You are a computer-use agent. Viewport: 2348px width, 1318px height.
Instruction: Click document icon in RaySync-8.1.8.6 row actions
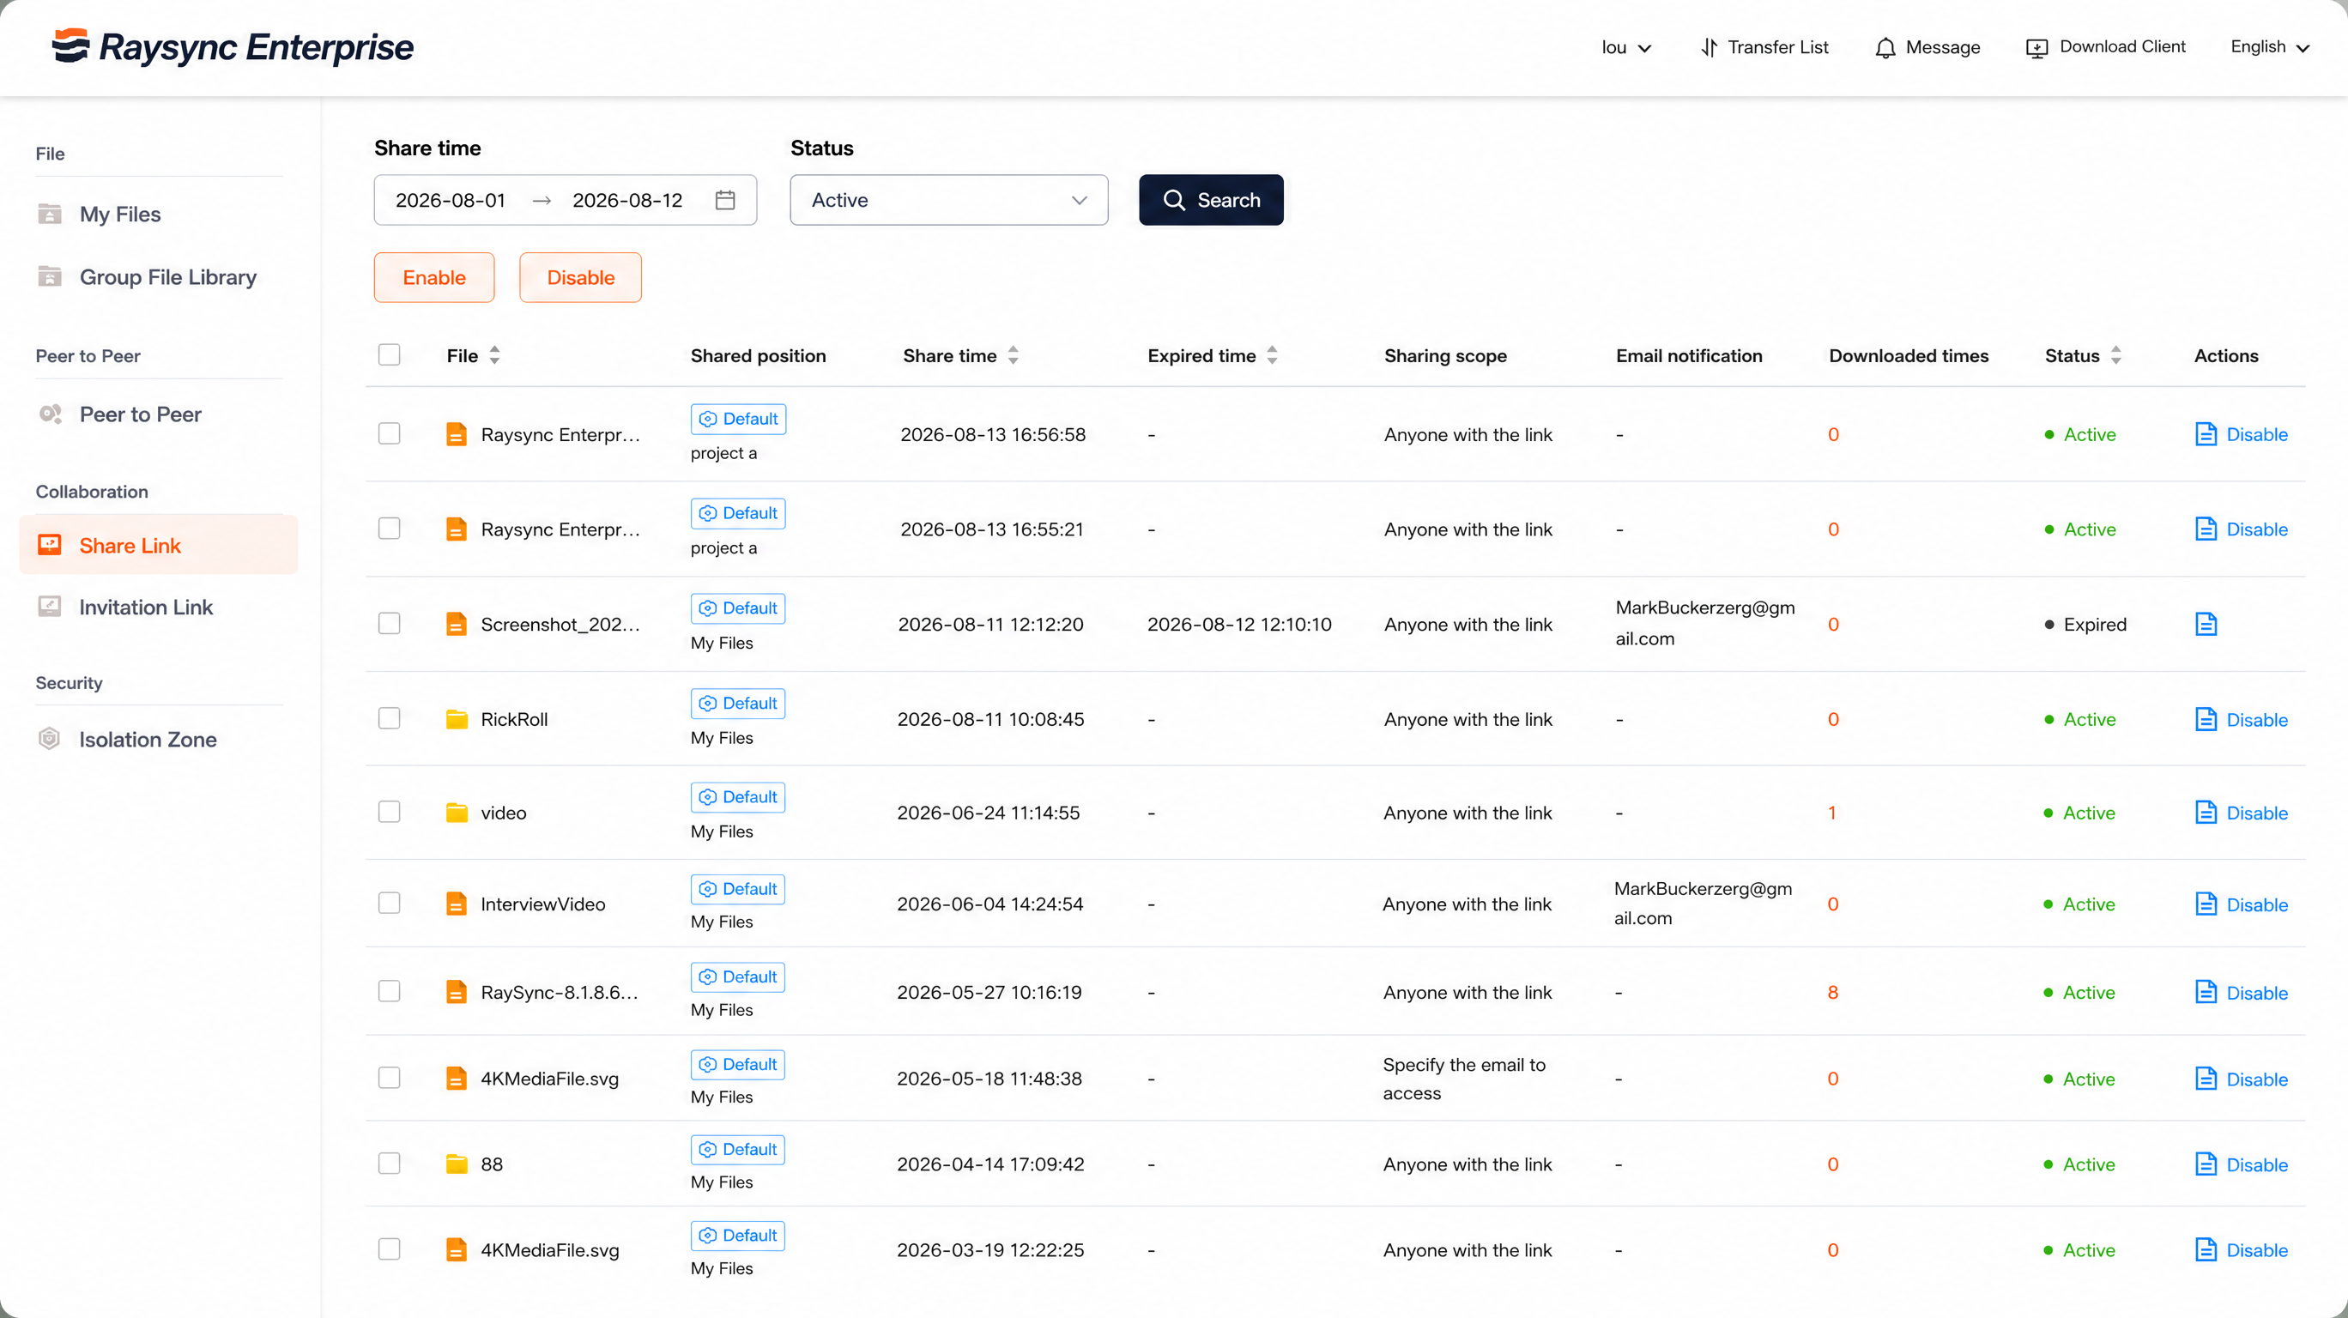tap(2206, 992)
